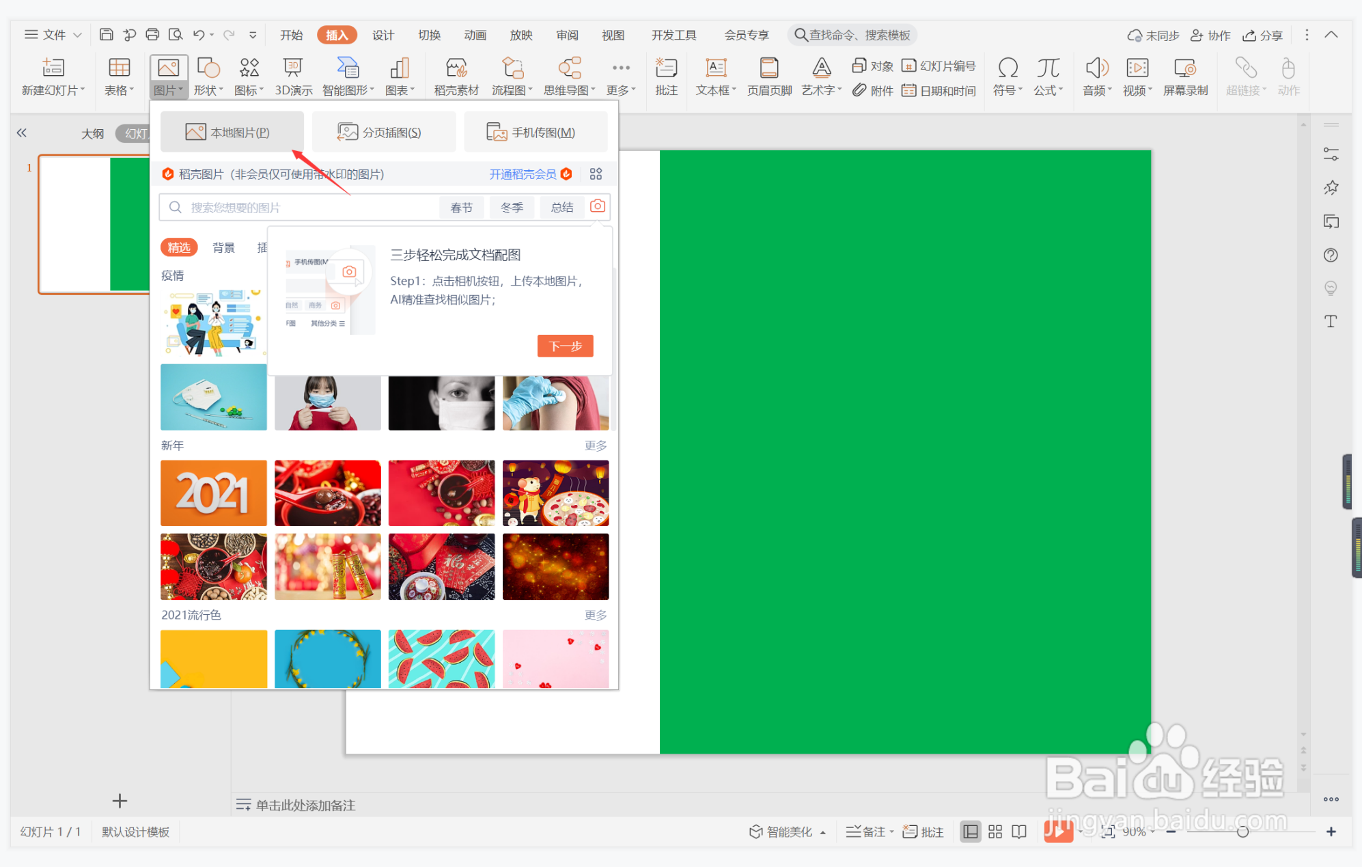Insert a table with 表格 icon

(x=119, y=76)
